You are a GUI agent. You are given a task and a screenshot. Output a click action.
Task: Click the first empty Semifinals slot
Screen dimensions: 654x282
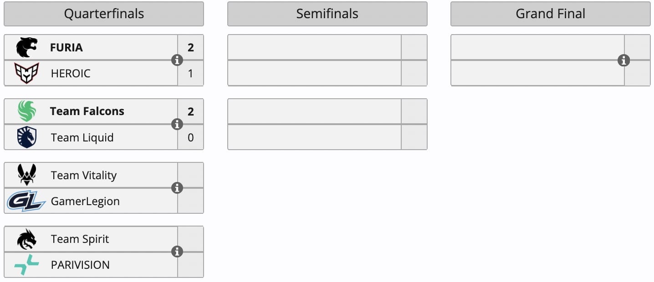314,47
